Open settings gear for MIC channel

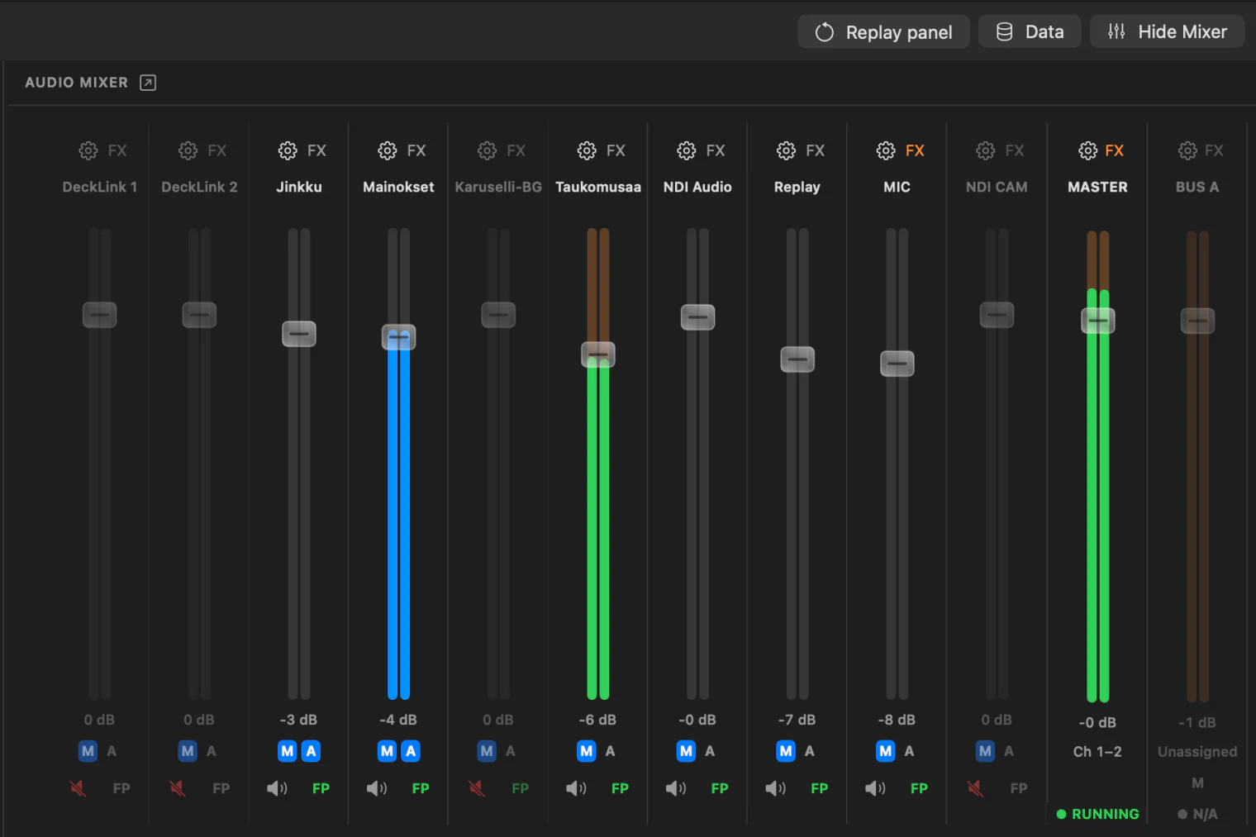[886, 150]
